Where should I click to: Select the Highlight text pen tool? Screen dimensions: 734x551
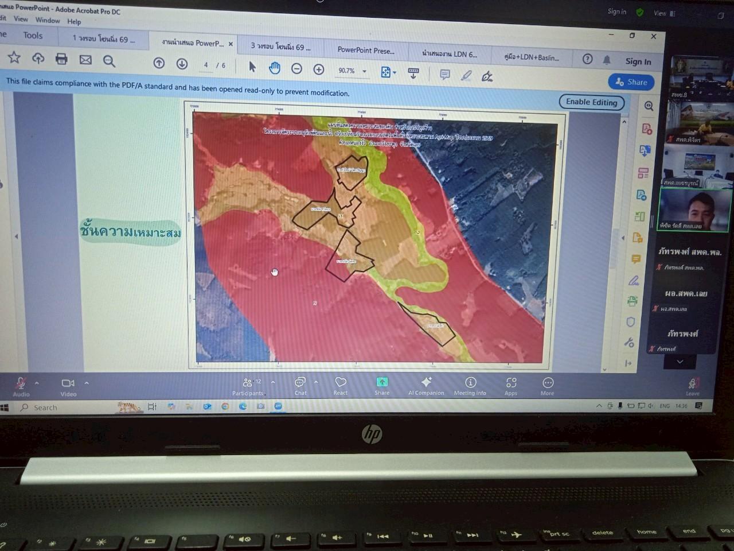pyautogui.click(x=466, y=75)
